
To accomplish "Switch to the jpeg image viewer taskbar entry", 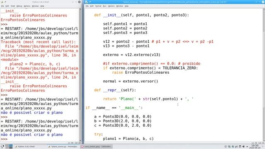I will [x=96, y=147].
